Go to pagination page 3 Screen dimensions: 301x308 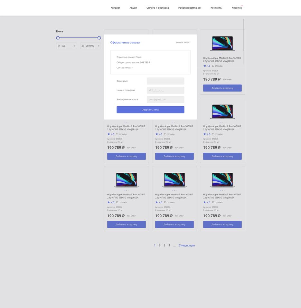tap(165, 245)
